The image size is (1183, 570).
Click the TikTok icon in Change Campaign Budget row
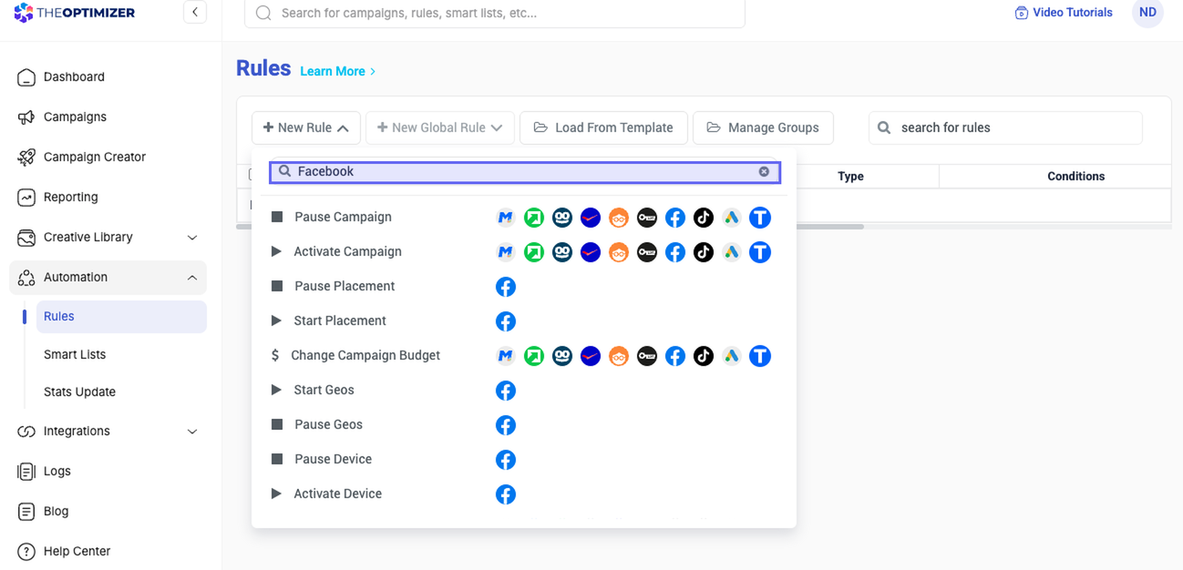click(704, 356)
